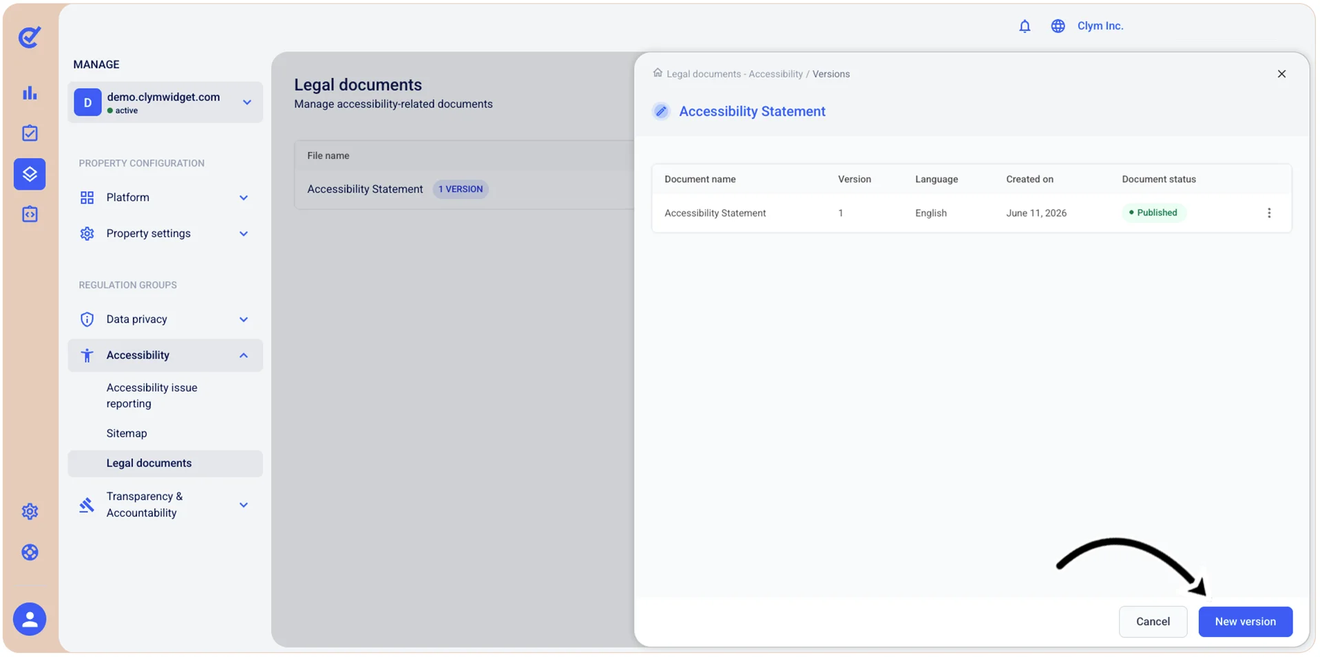
Task: Click the Clym logo icon
Action: click(30, 37)
